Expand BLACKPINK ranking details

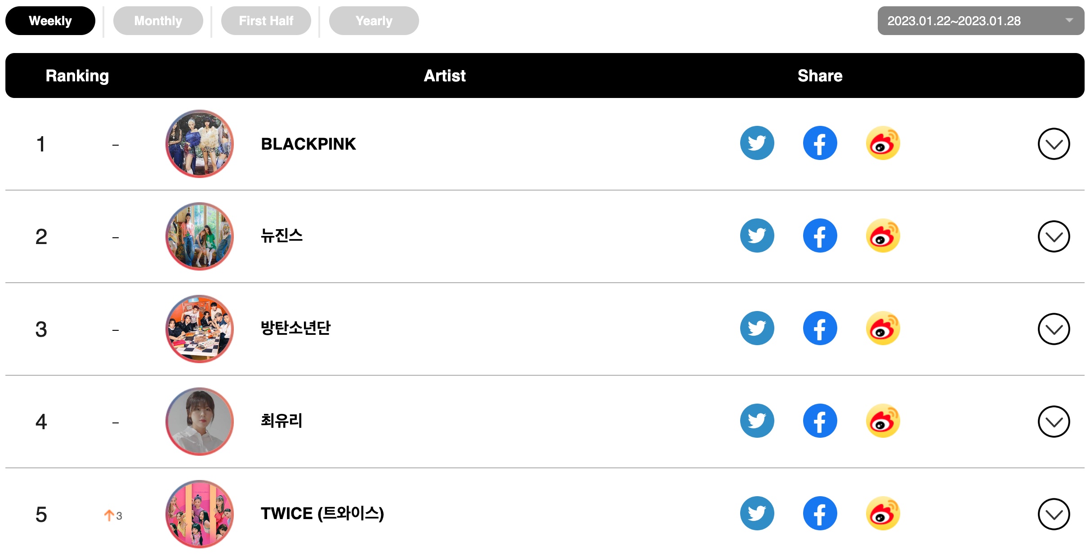click(x=1054, y=144)
